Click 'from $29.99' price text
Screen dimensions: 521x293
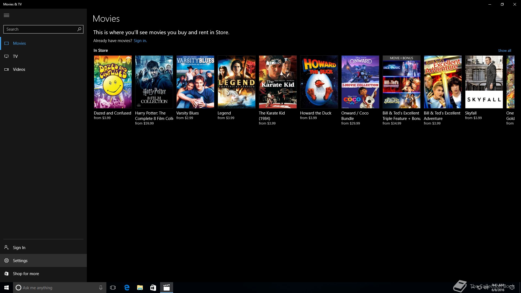coord(351,123)
